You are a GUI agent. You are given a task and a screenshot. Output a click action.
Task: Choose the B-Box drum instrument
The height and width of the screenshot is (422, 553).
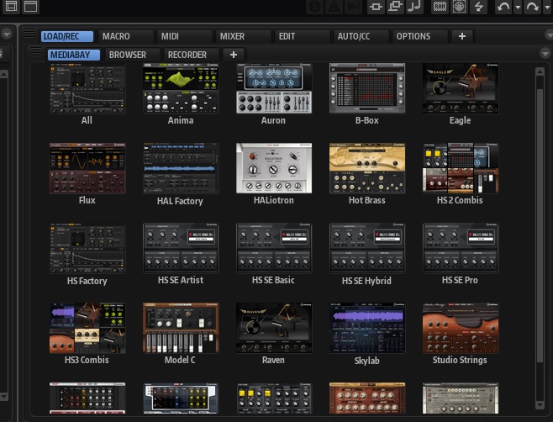367,88
